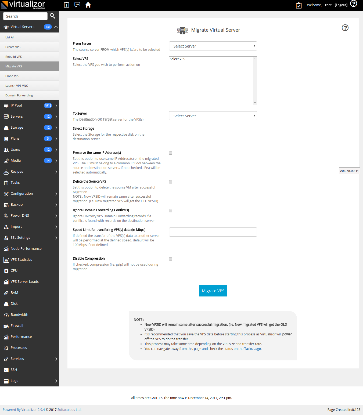The width and height of the screenshot is (363, 420).
Task: Click the Migrate VPS button
Action: click(213, 291)
